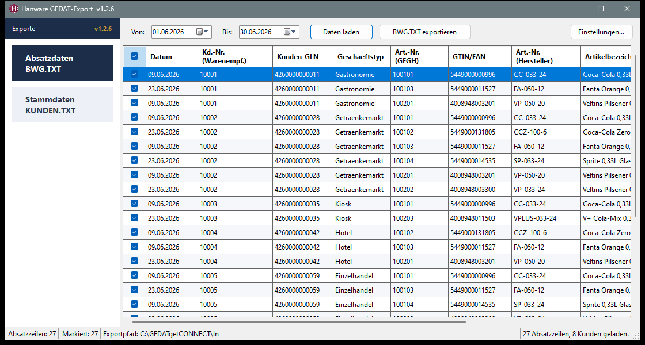Image resolution: width=645 pixels, height=345 pixels.
Task: Click Gastronomie cell in row 100103
Action: (x=362, y=89)
